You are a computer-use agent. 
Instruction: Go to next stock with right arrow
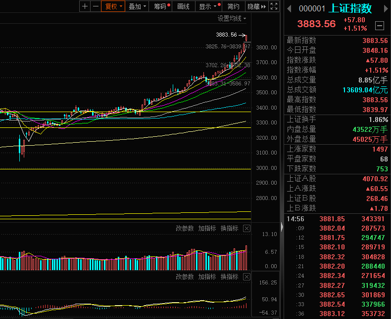[x=386, y=9]
